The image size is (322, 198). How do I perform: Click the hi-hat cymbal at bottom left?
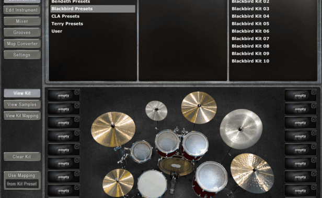tap(118, 183)
